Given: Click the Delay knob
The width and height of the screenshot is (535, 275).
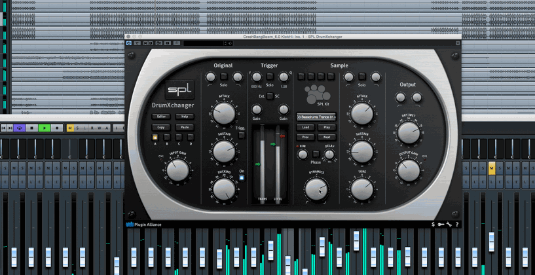Looking at the screenshot, I should (x=329, y=155).
